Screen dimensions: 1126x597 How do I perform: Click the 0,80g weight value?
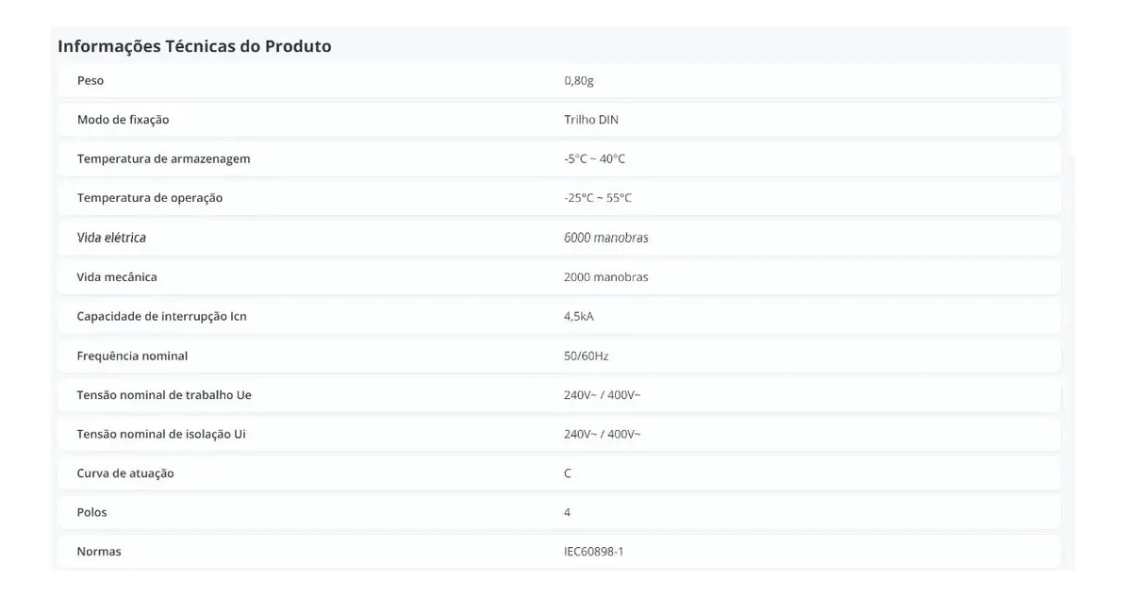click(x=579, y=80)
